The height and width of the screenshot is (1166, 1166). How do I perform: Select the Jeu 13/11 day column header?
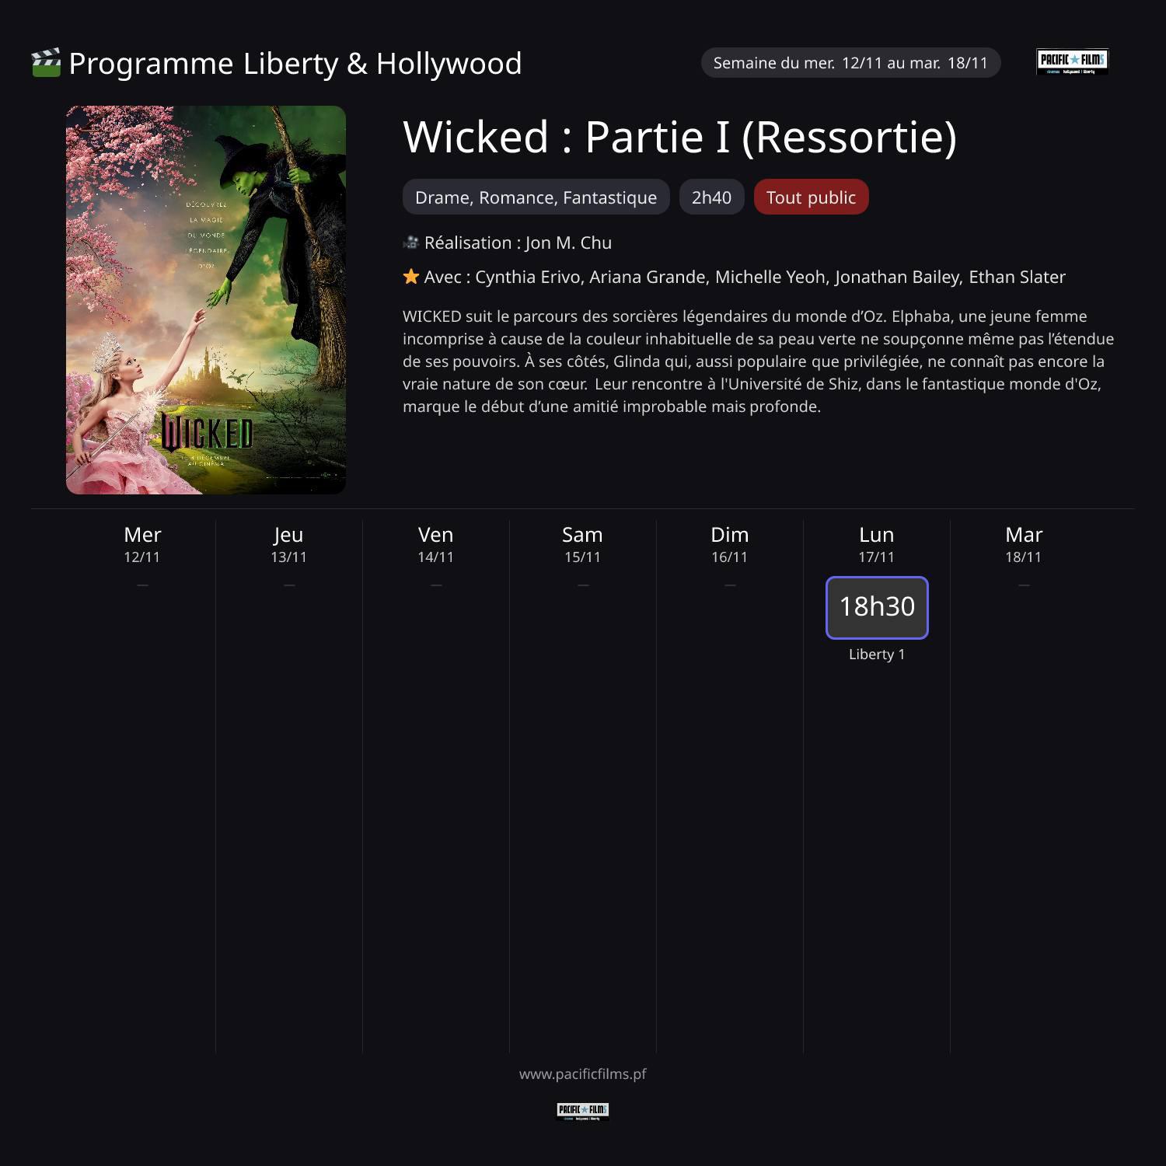[x=289, y=544]
